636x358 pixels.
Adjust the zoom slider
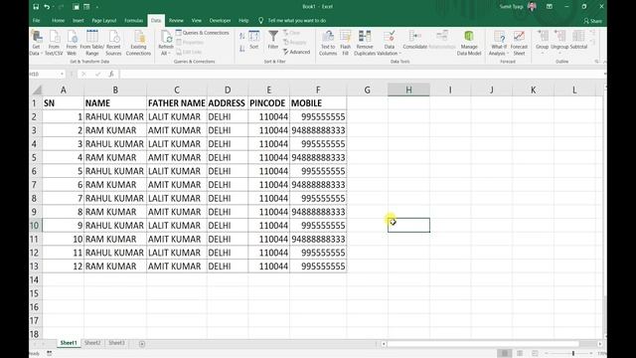click(x=573, y=353)
